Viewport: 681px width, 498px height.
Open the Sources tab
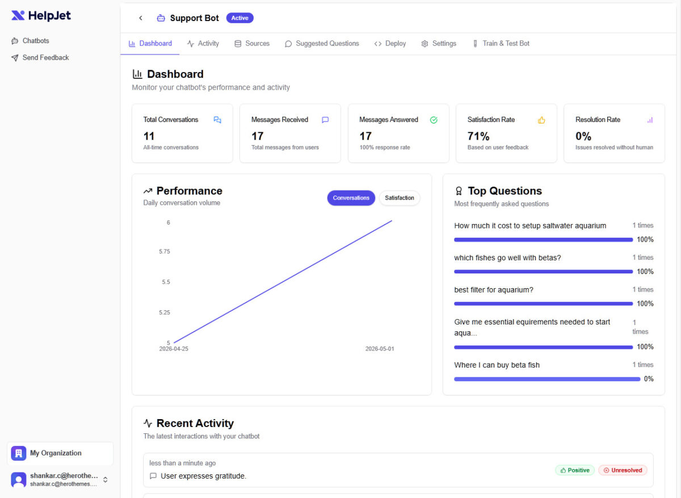[x=252, y=43]
